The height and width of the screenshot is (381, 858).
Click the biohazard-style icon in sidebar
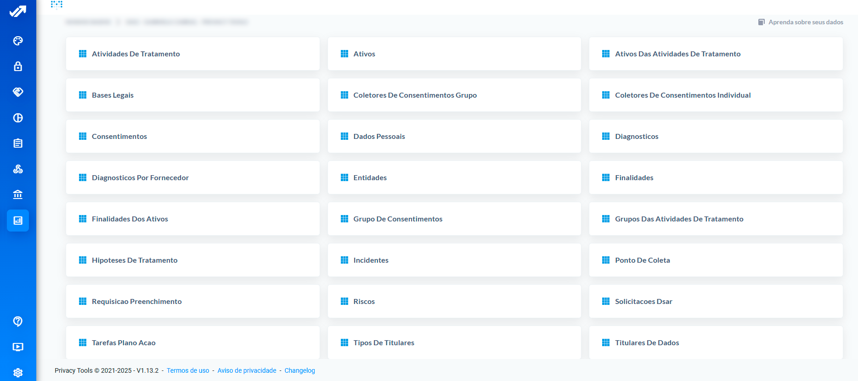(18, 169)
